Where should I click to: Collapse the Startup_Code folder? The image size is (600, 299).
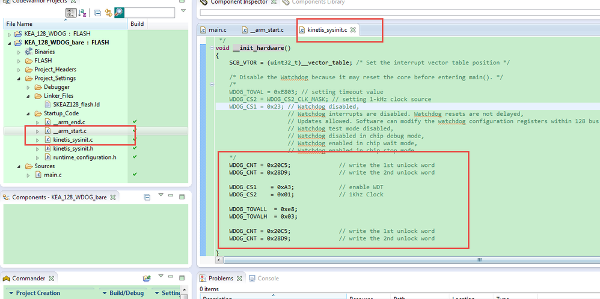(x=28, y=113)
